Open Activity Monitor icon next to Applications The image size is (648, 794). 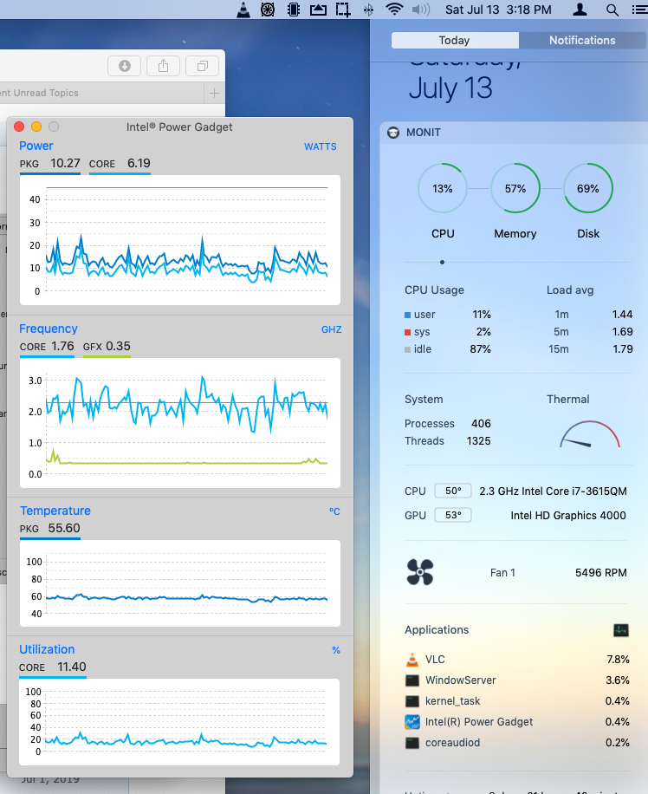(x=620, y=630)
